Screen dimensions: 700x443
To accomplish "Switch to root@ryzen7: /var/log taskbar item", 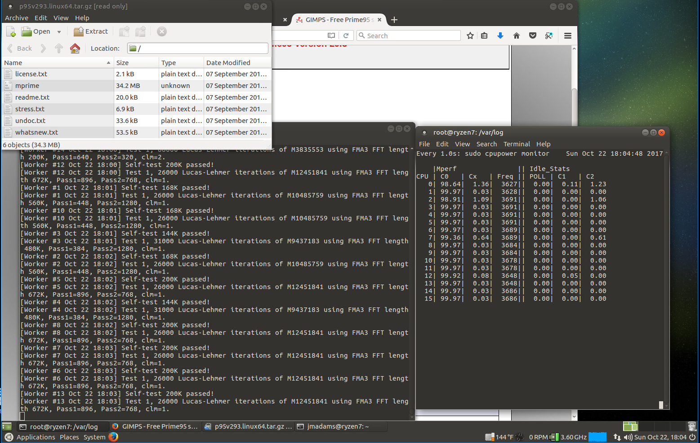I will [63, 426].
